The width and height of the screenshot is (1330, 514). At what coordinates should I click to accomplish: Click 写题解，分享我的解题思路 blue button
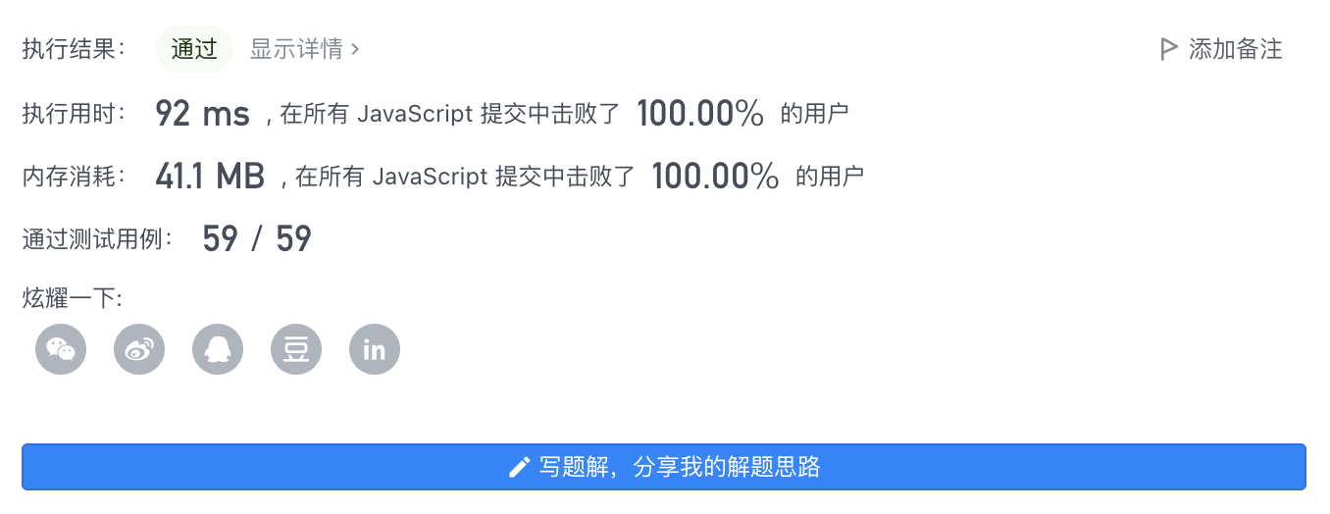pos(664,467)
